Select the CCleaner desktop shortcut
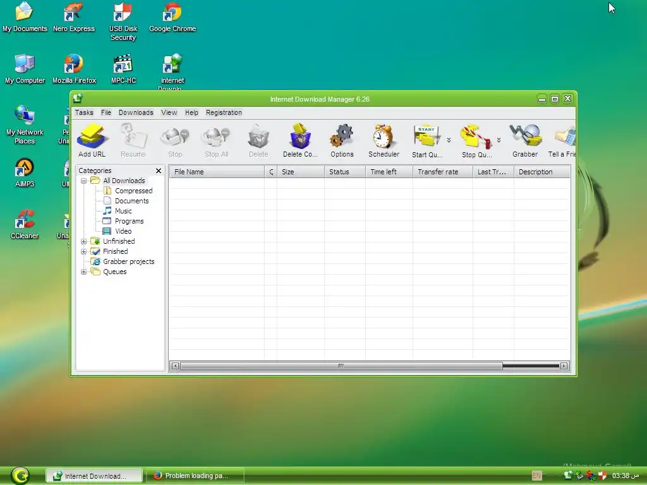This screenshot has width=647, height=485. pyautogui.click(x=25, y=225)
